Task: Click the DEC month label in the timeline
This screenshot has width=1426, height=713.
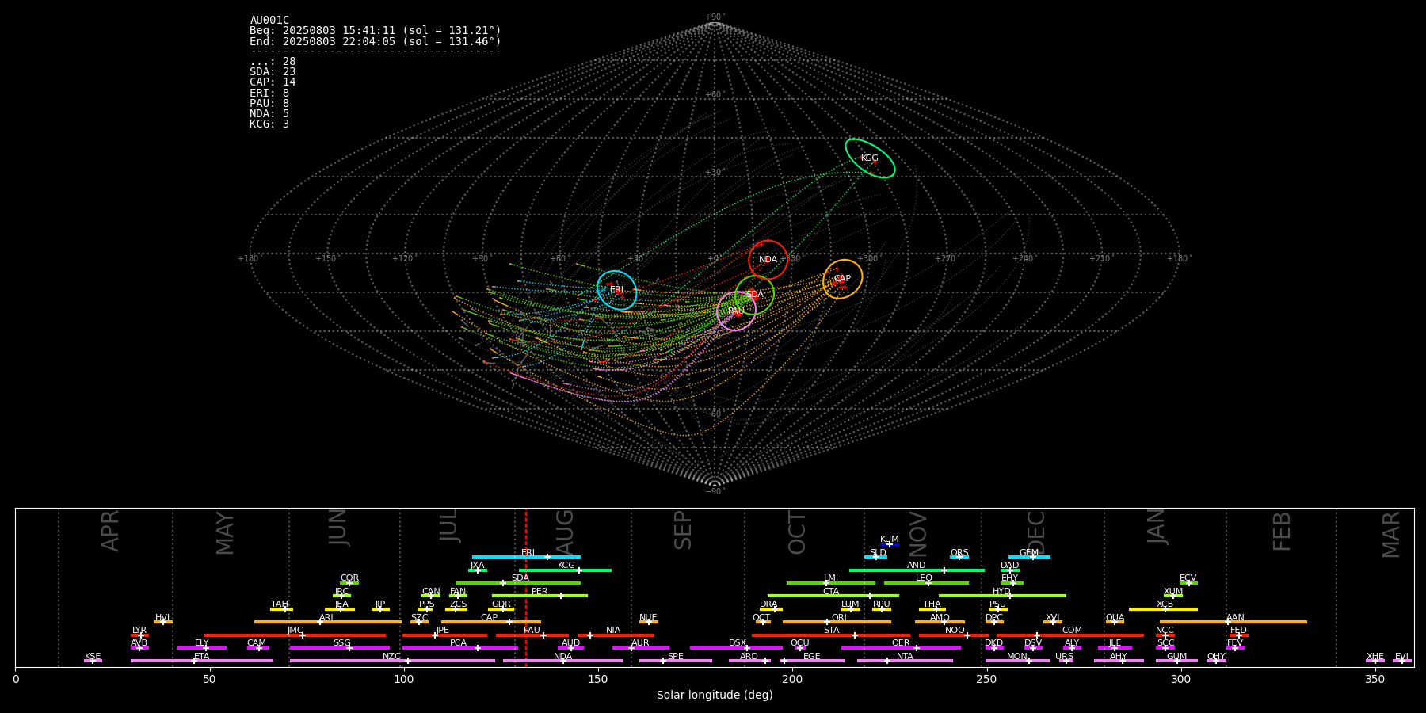Action: (x=1036, y=532)
